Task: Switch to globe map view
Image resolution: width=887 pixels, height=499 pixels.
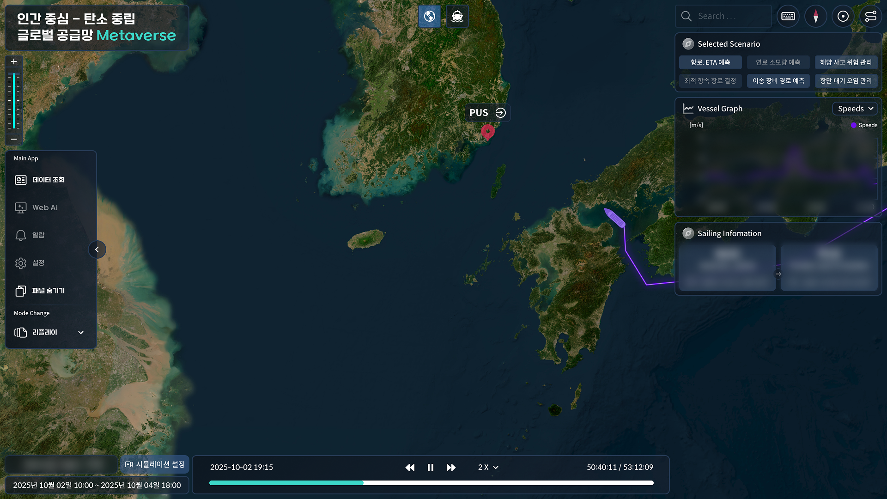Action: 430,16
